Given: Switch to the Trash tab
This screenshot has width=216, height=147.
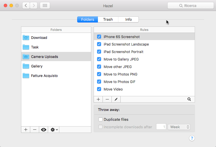Looking at the screenshot, I should [x=108, y=19].
